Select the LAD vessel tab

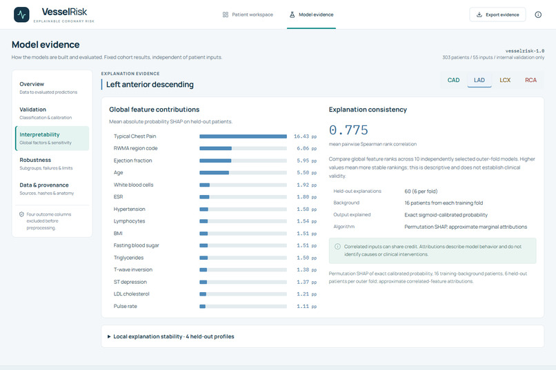[x=479, y=80]
